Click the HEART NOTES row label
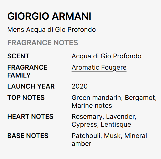This screenshot has width=161, height=159. [x=30, y=117]
